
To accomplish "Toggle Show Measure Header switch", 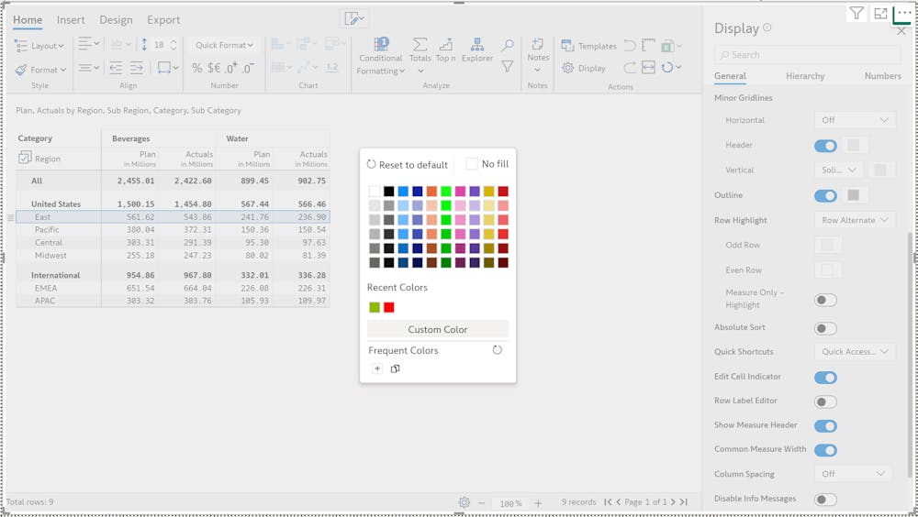I will [825, 425].
